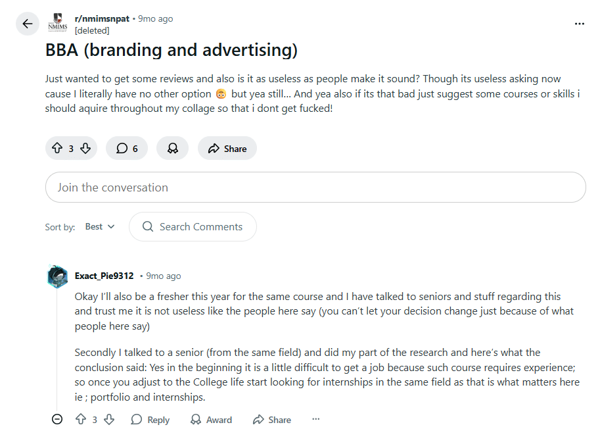Open the NMIMS subreddit avatar
The image size is (600, 427).
[58, 24]
